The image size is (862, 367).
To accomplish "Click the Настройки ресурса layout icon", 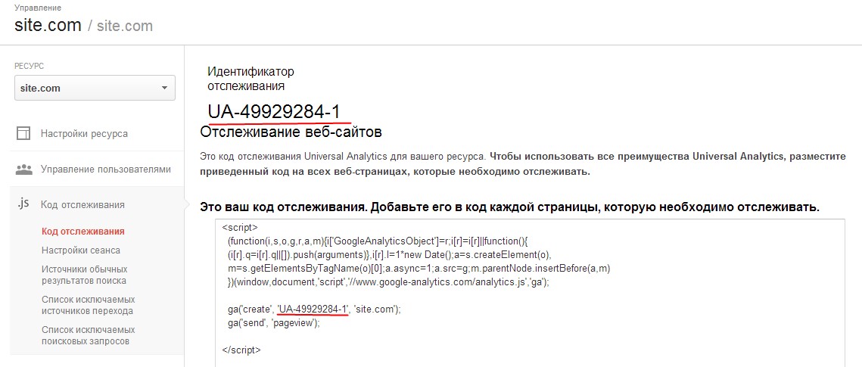I will [x=23, y=134].
